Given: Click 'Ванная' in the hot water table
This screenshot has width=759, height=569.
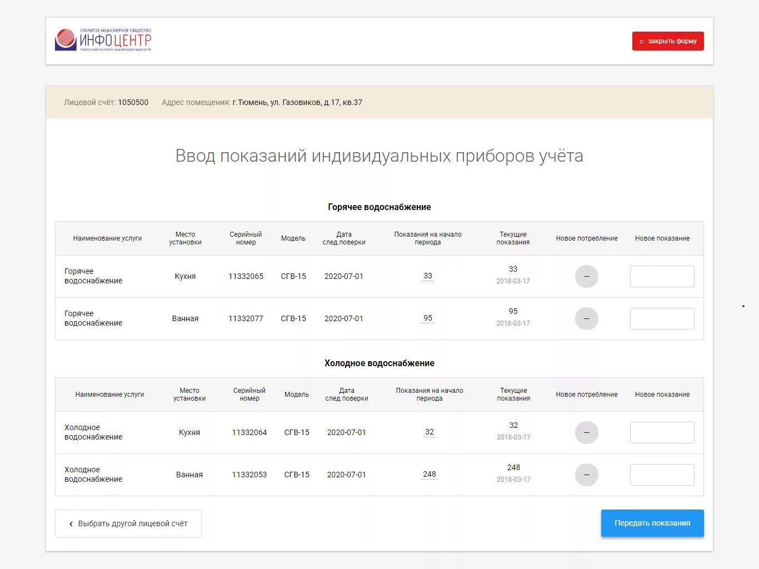Looking at the screenshot, I should [185, 318].
